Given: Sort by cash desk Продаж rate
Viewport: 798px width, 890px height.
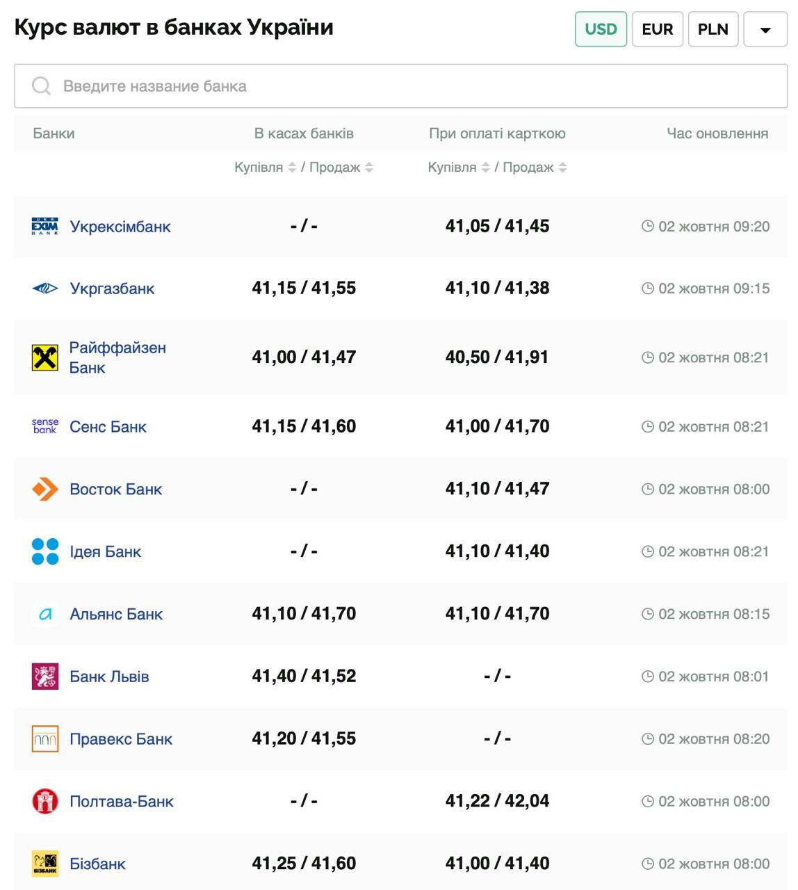Looking at the screenshot, I should 369,168.
